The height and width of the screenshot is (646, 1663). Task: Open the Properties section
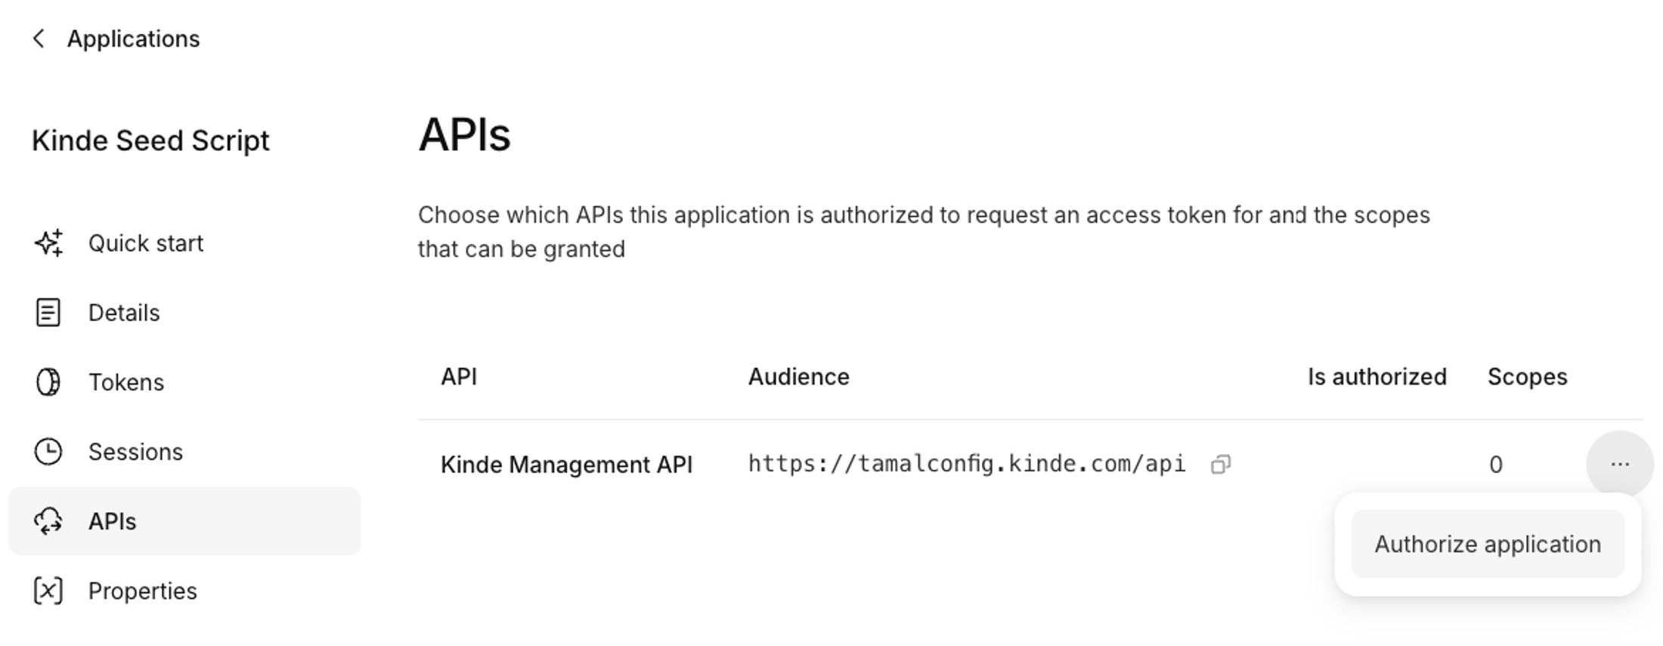pyautogui.click(x=142, y=590)
